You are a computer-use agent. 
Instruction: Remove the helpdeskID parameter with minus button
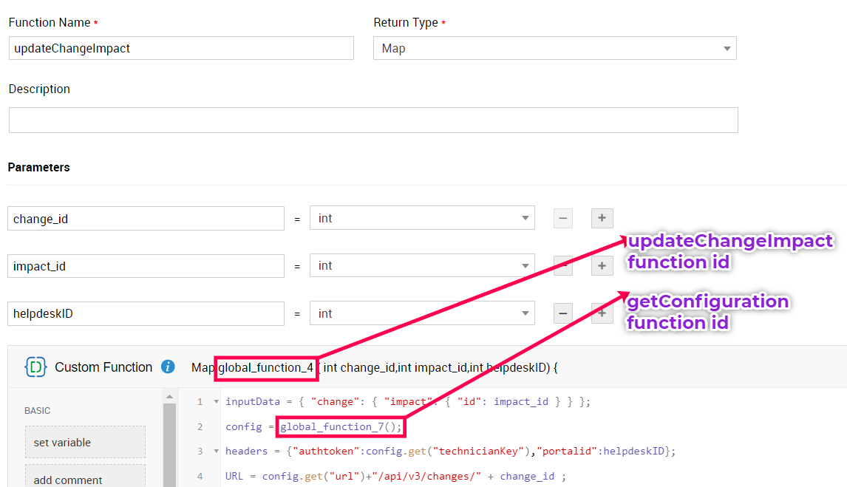click(563, 313)
